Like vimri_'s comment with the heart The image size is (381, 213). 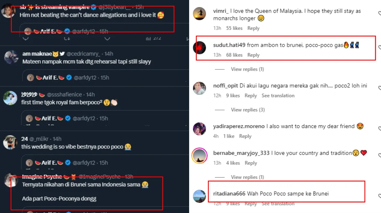click(379, 14)
